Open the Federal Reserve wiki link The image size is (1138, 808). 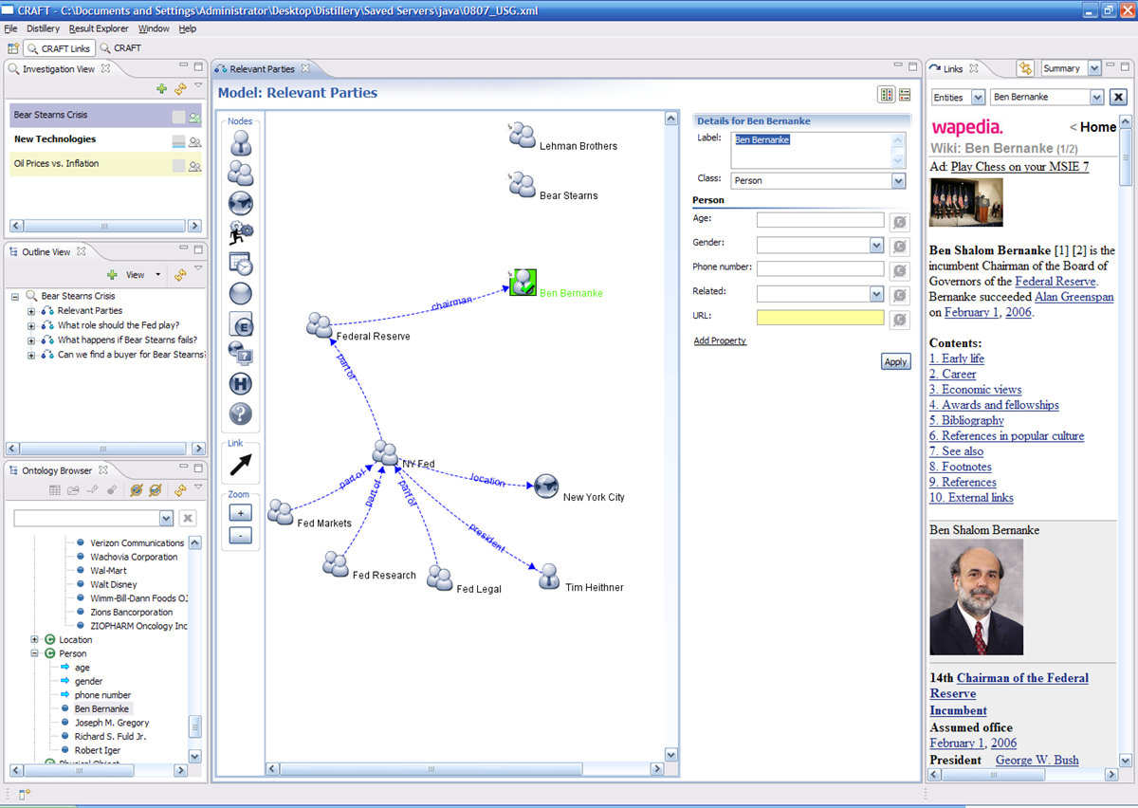click(1055, 282)
